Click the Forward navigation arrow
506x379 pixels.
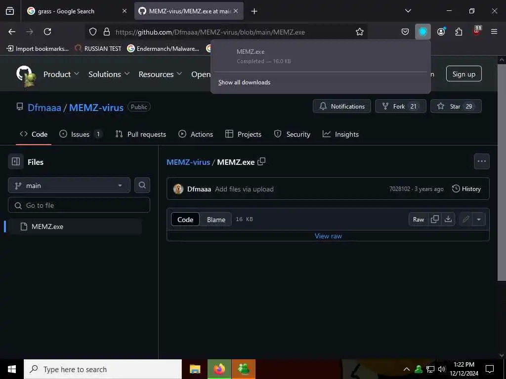coord(29,32)
